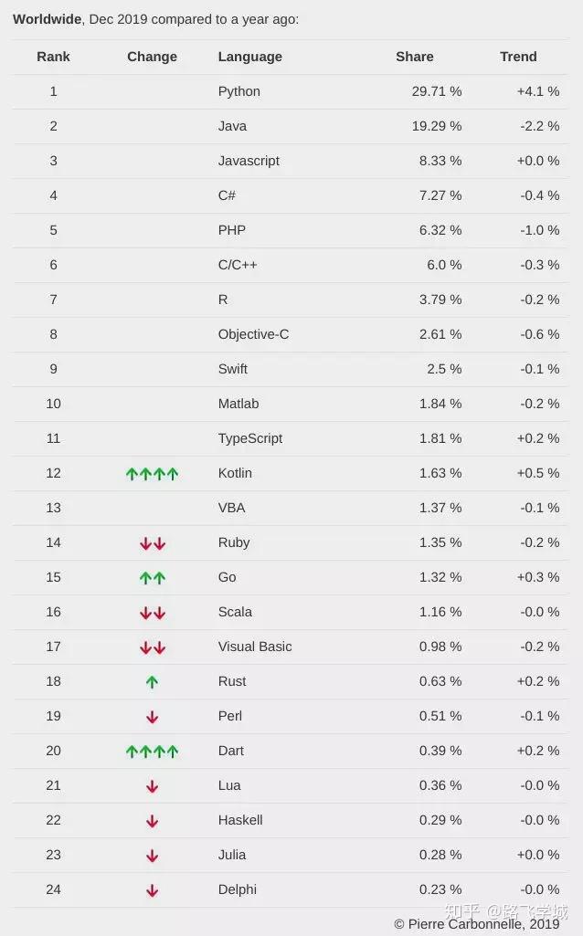Click the Language column header
583x936 pixels.
pyautogui.click(x=249, y=57)
